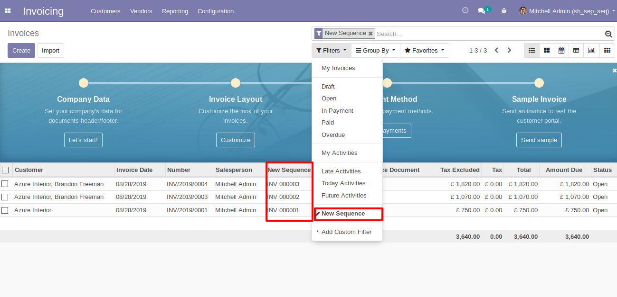Select My Activities filter
Image resolution: width=617 pixels, height=297 pixels.
click(x=347, y=153)
